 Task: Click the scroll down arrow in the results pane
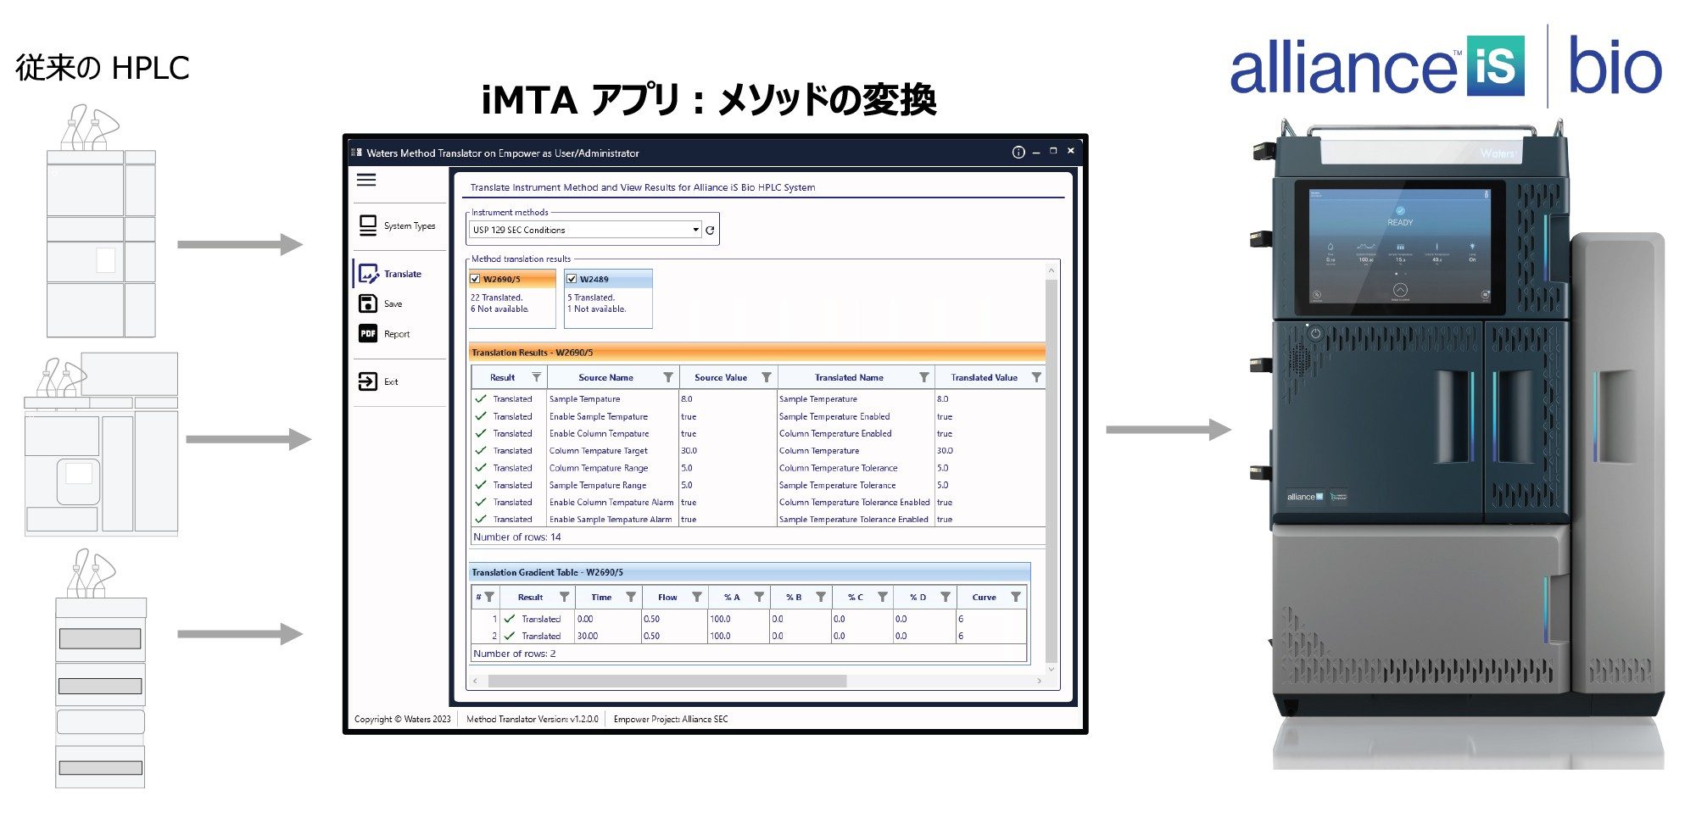coord(1052,669)
